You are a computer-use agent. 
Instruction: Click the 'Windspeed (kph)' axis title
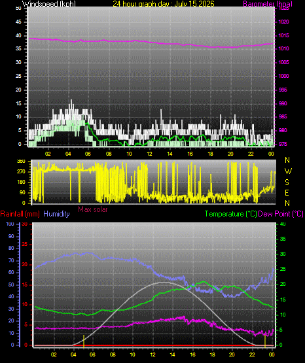tap(49, 4)
